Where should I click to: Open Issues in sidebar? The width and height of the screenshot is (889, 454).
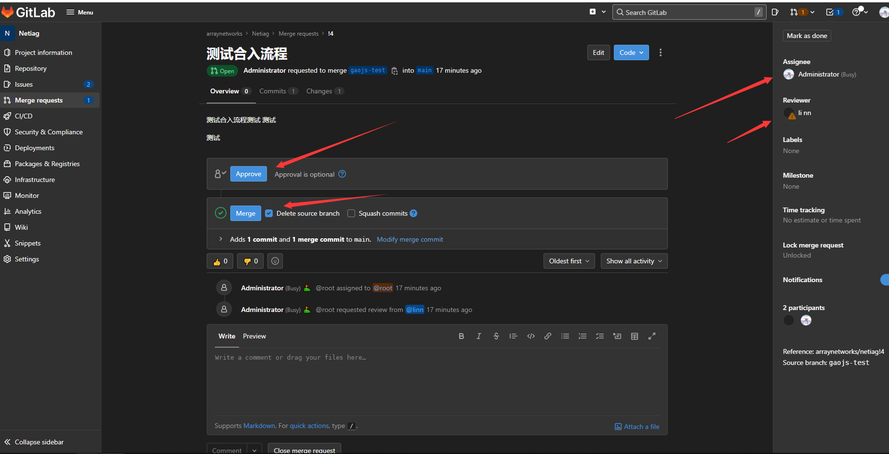pos(24,84)
